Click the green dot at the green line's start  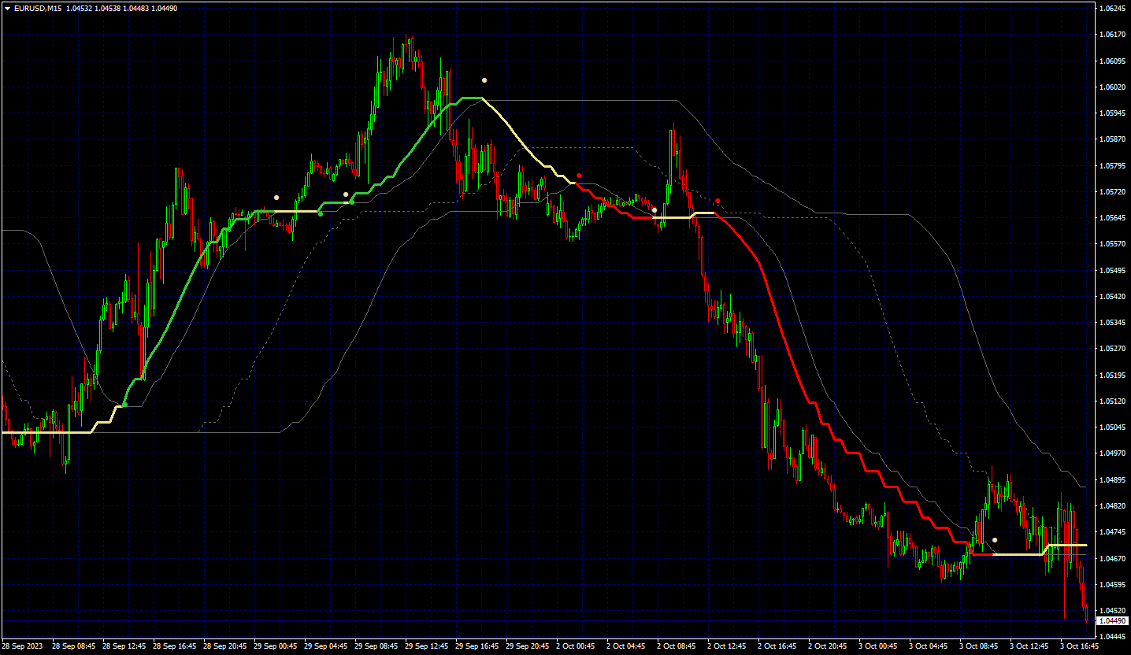pos(124,405)
